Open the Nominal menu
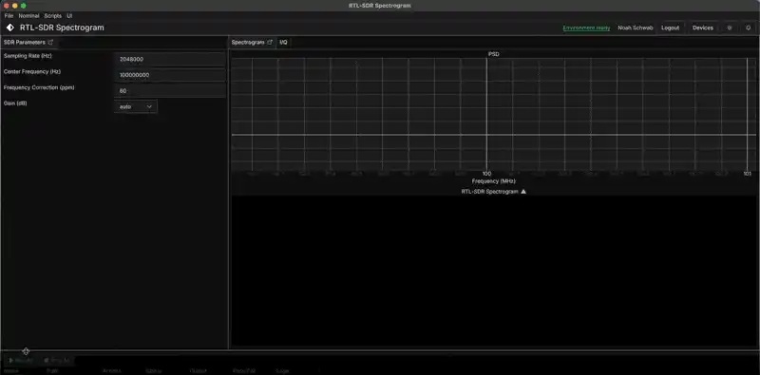Screen dimensions: 760x375 29,16
